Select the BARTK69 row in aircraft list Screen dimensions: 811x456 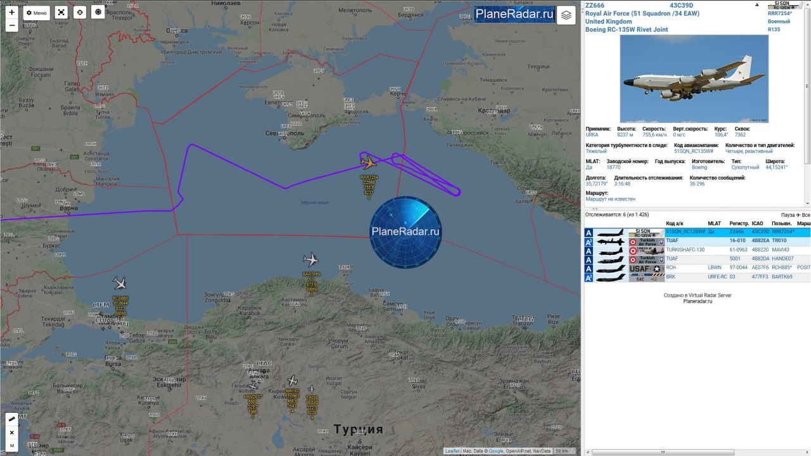697,277
